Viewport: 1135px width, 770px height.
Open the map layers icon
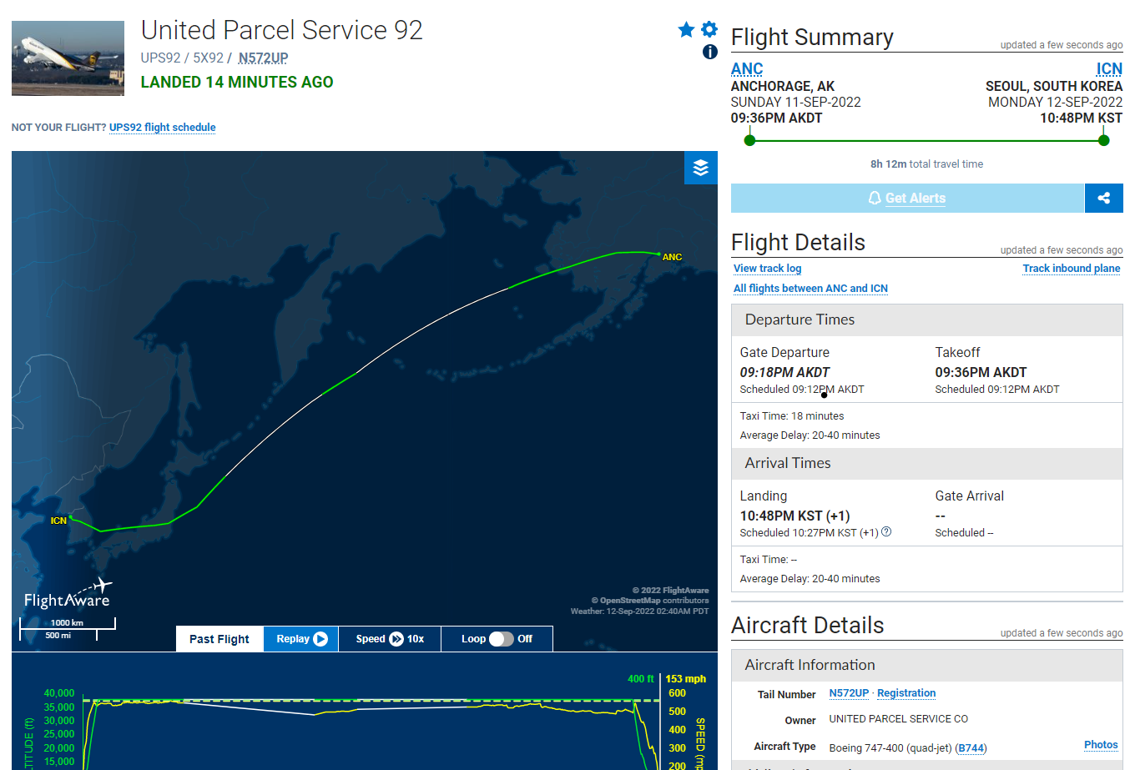[701, 168]
